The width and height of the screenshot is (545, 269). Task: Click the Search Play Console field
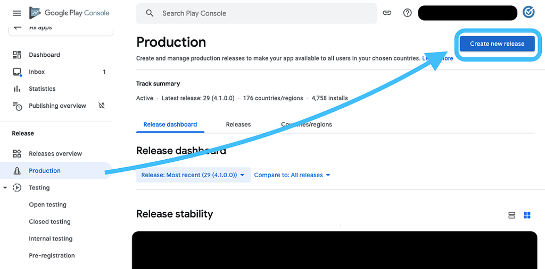255,13
